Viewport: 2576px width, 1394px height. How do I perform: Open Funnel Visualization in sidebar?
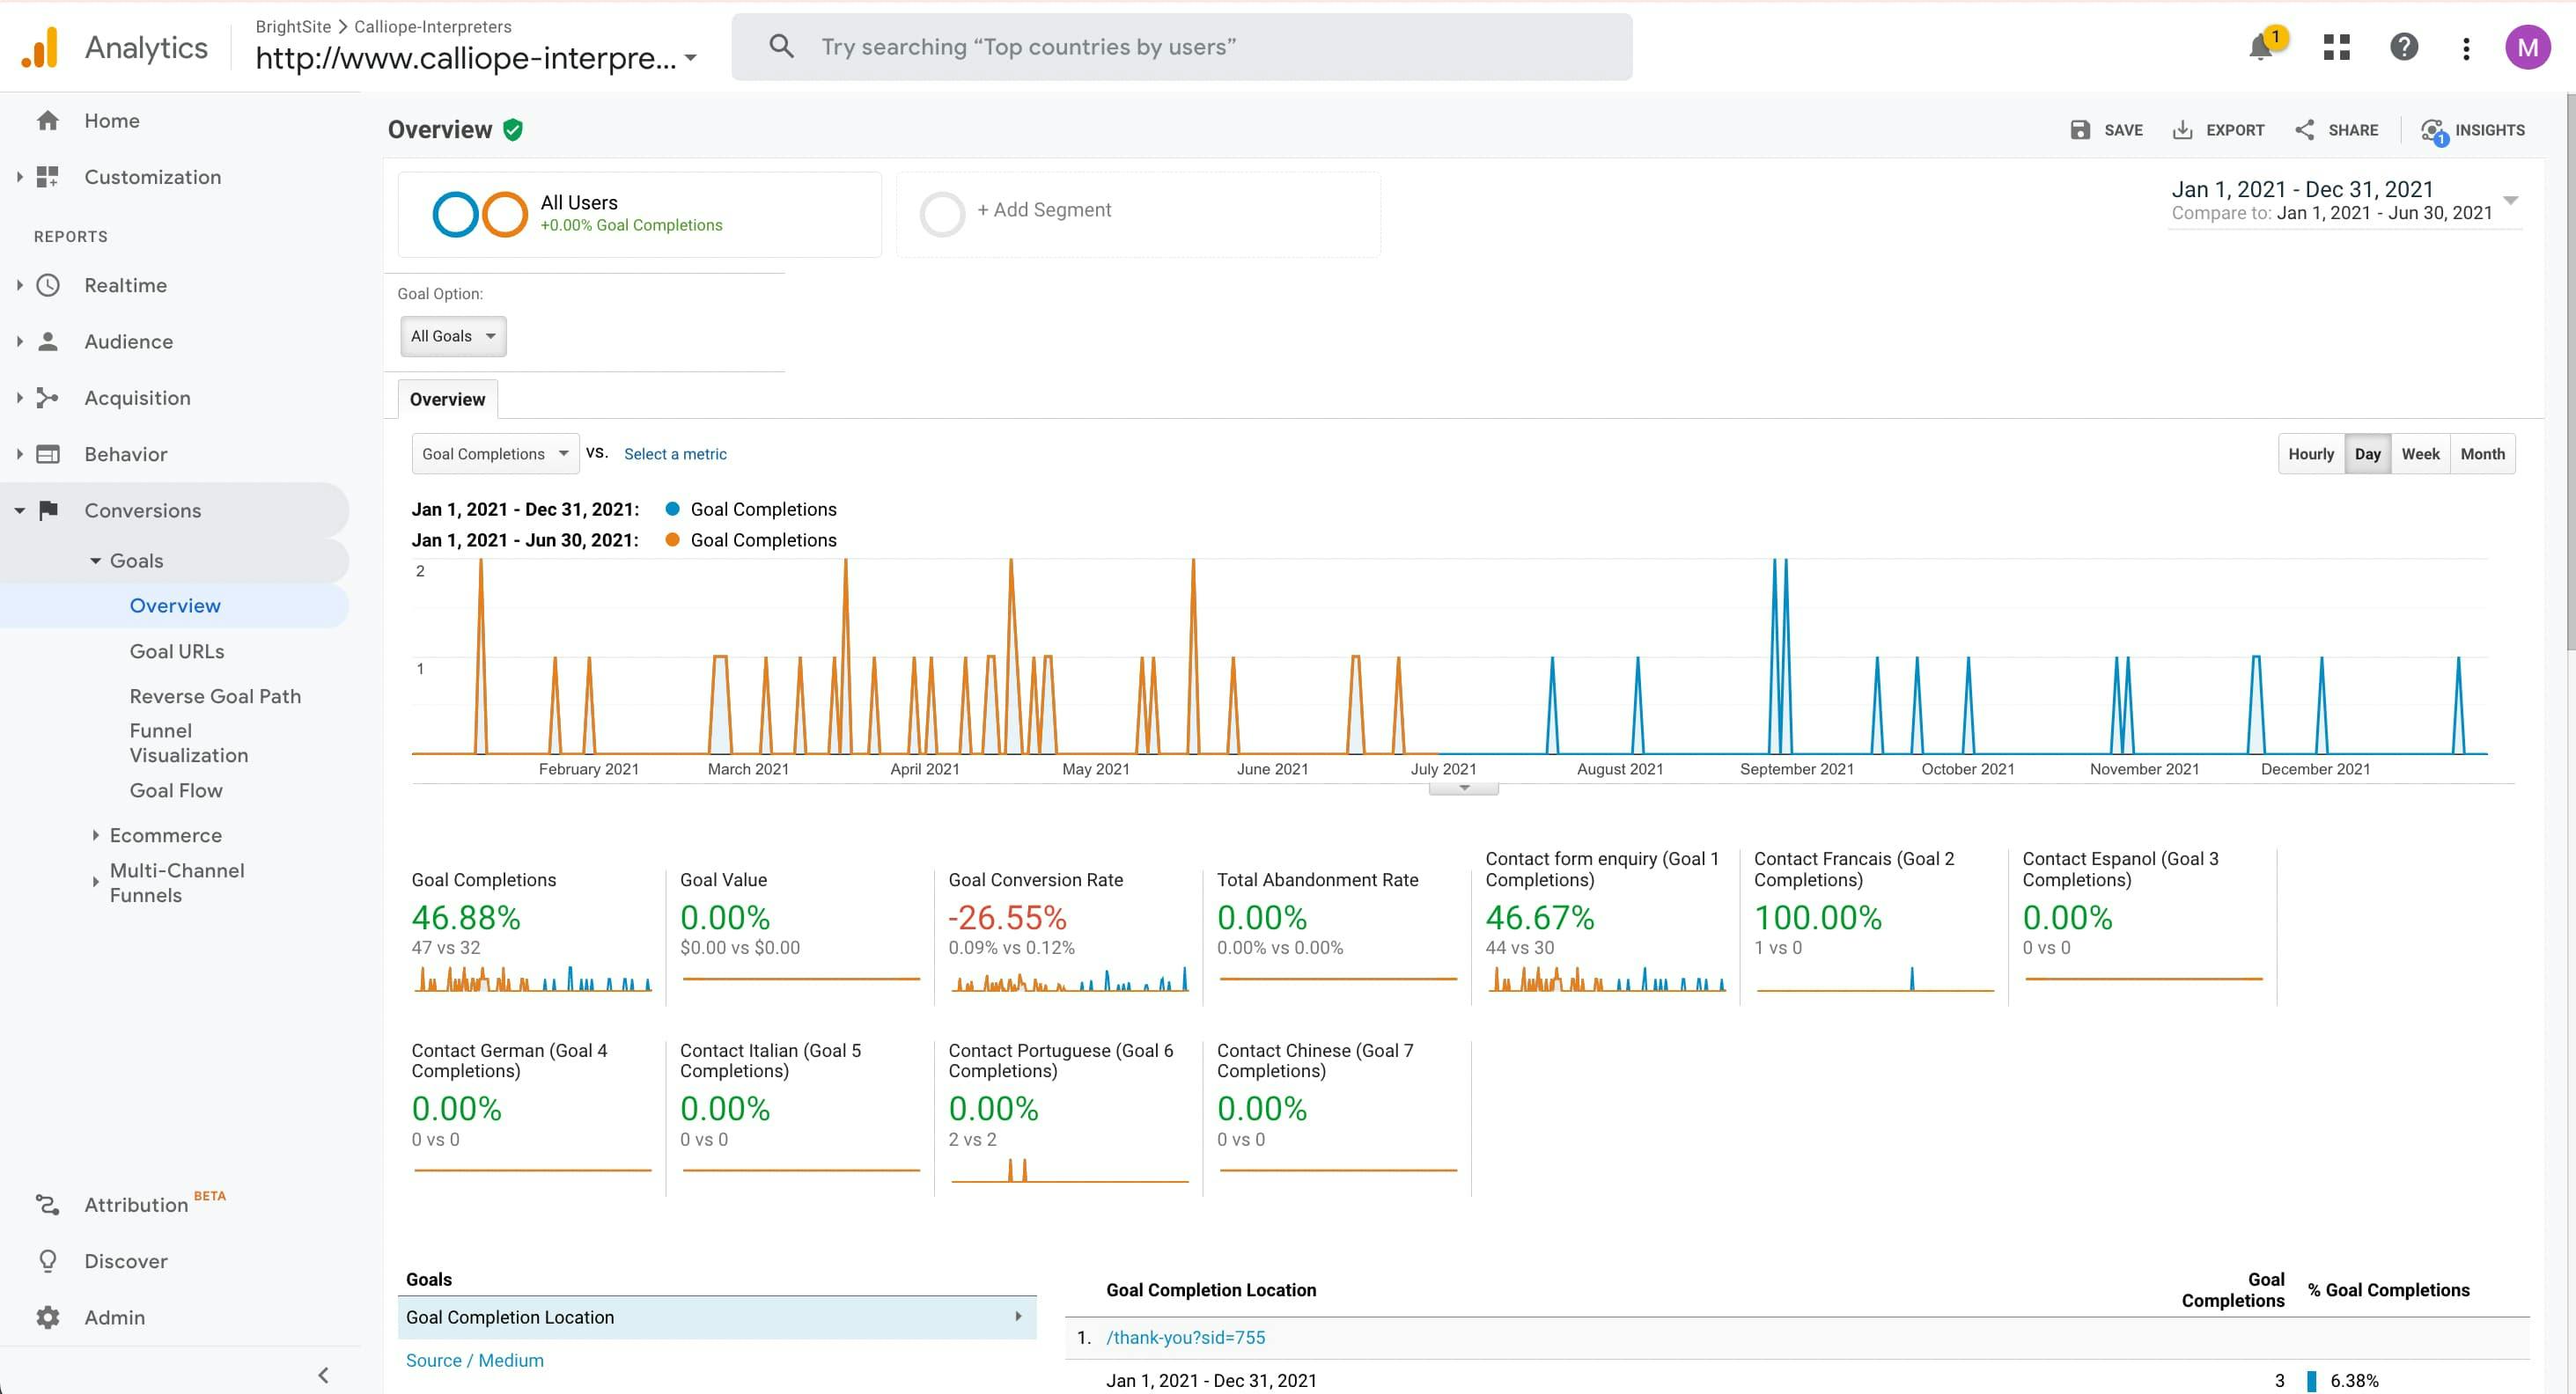tap(188, 744)
